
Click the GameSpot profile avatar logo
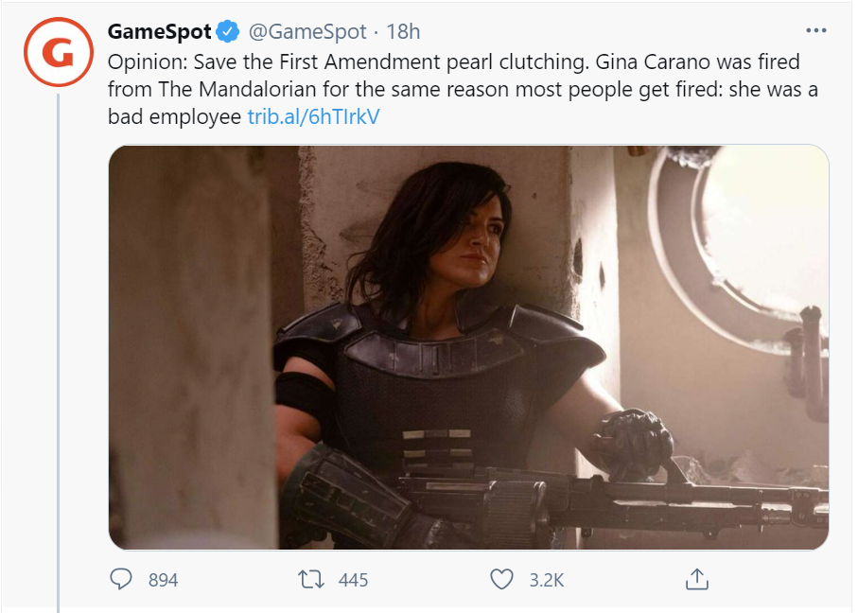[59, 54]
